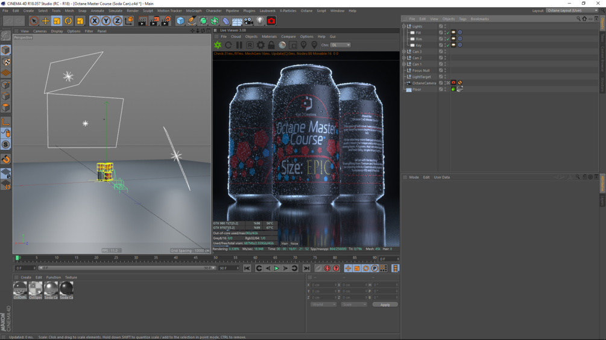Add a Floor environment object

[237, 21]
